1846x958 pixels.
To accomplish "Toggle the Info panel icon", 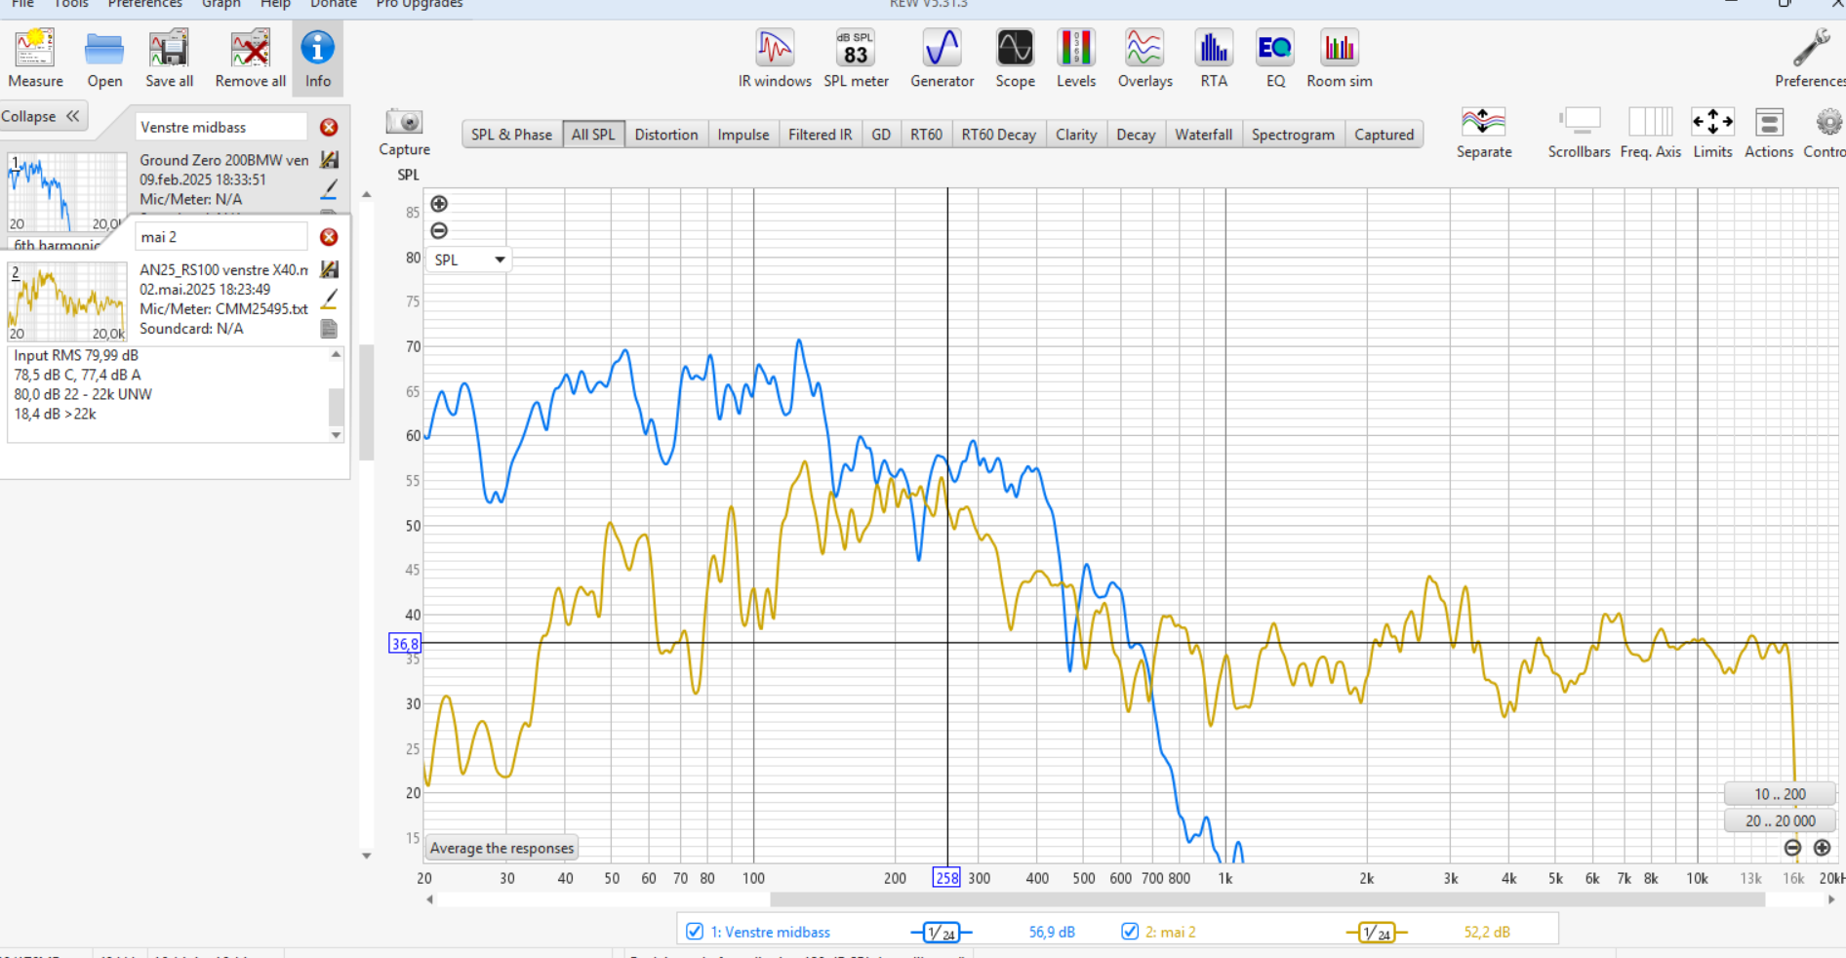I will pyautogui.click(x=318, y=59).
